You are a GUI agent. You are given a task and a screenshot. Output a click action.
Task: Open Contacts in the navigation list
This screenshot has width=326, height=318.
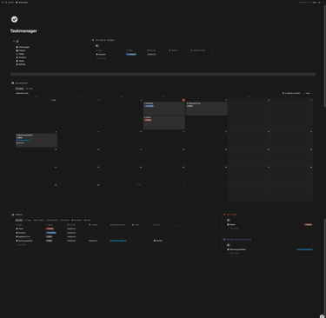21,57
